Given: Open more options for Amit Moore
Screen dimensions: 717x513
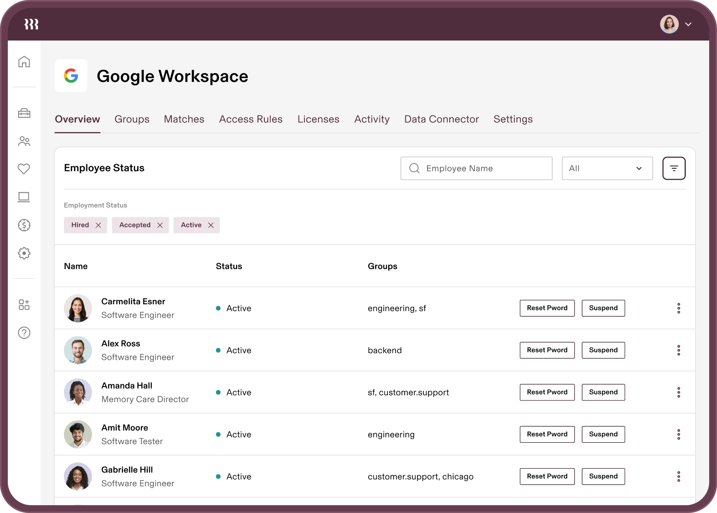Looking at the screenshot, I should pos(678,434).
